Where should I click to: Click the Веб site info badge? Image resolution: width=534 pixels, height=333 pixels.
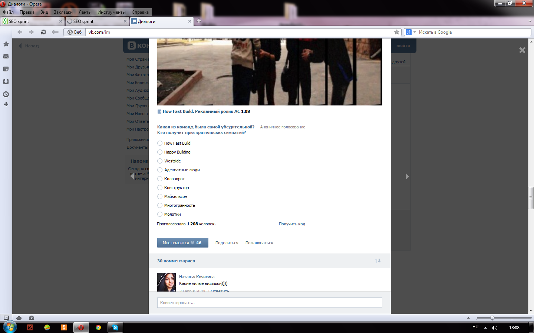click(75, 32)
